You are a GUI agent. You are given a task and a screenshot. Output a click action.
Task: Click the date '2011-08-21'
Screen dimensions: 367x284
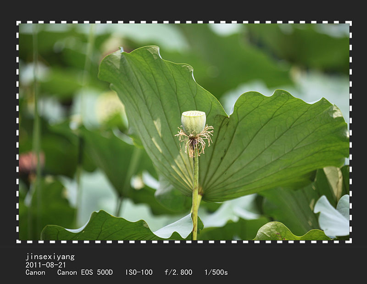[45, 265]
